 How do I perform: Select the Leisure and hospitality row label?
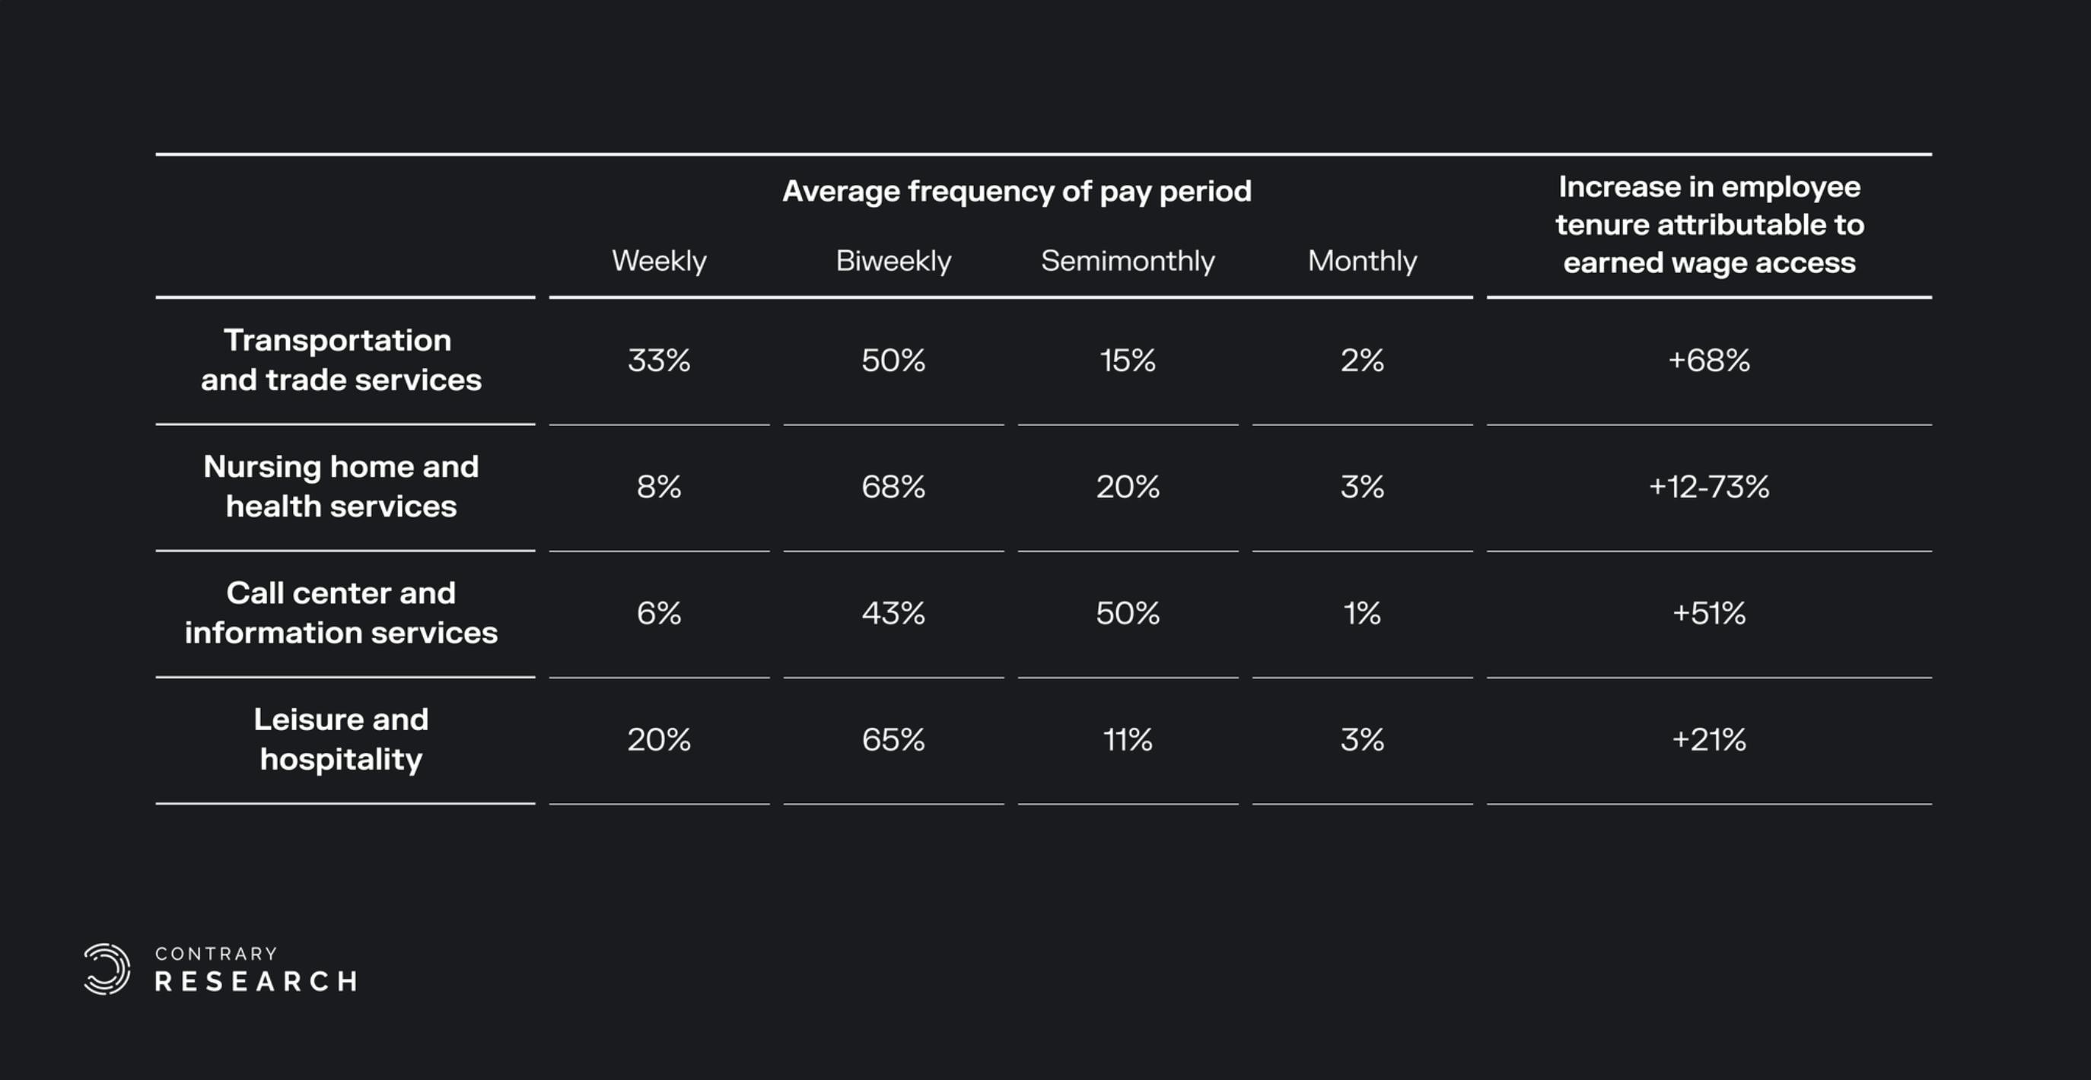pos(341,739)
